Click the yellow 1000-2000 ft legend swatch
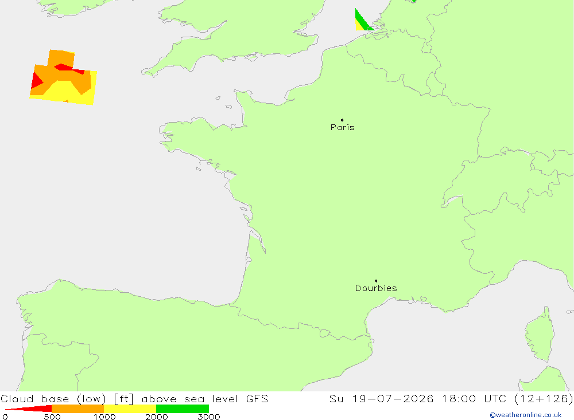This screenshot has width=574, height=420. (x=130, y=409)
